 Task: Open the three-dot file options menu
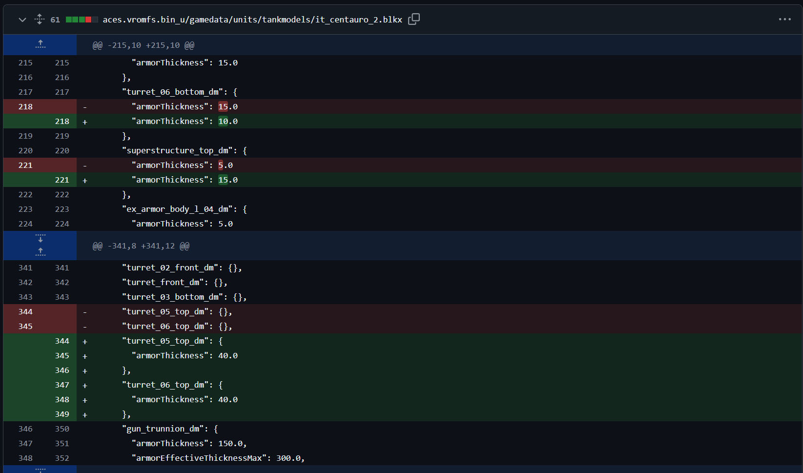click(784, 19)
